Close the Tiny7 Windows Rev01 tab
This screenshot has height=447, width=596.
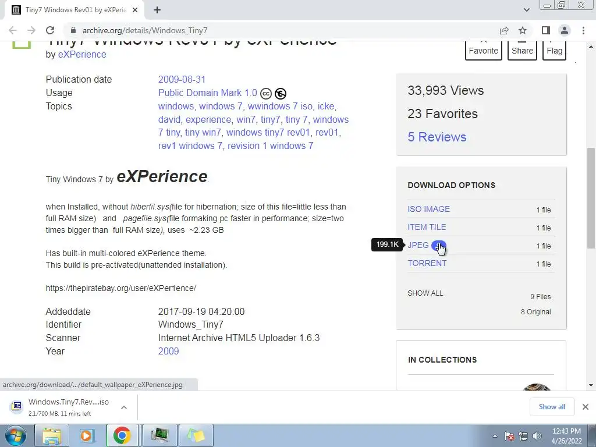[x=135, y=10]
